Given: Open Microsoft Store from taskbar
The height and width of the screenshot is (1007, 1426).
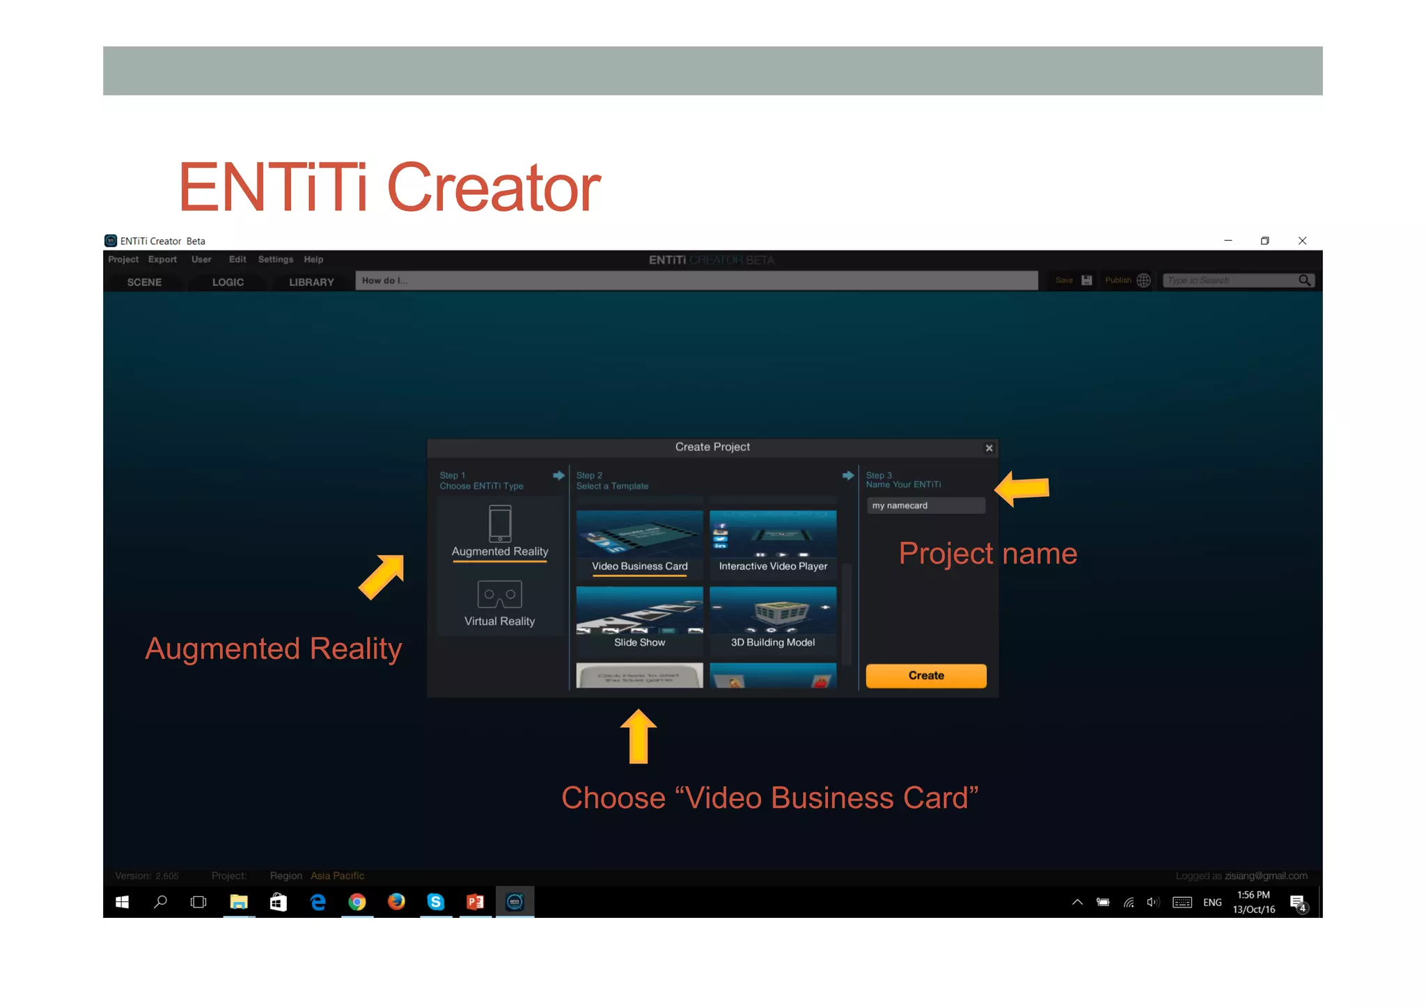Looking at the screenshot, I should (x=279, y=903).
